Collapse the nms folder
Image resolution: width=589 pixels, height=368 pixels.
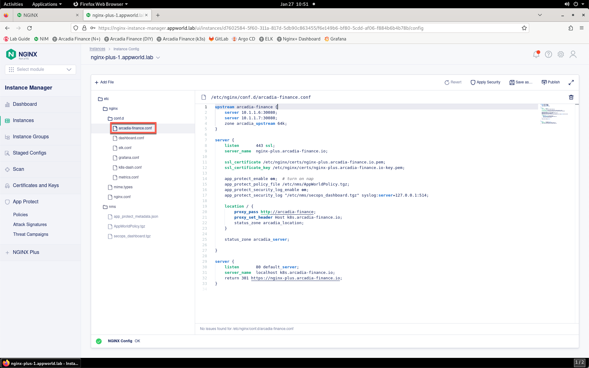tap(110, 207)
